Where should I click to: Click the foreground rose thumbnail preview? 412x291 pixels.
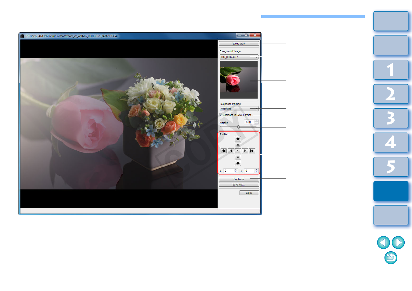pos(239,80)
